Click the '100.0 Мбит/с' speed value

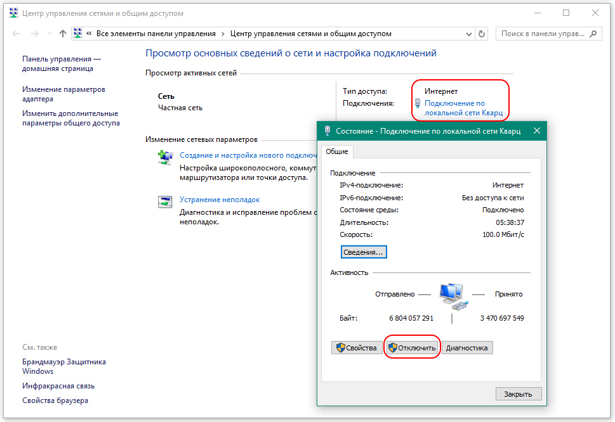tap(503, 235)
